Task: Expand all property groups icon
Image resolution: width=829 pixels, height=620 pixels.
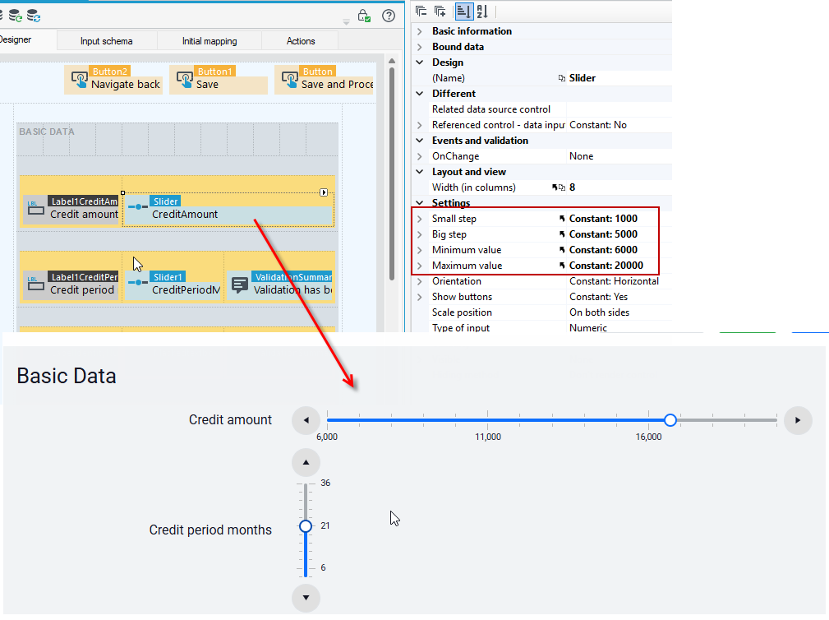Action: (440, 12)
